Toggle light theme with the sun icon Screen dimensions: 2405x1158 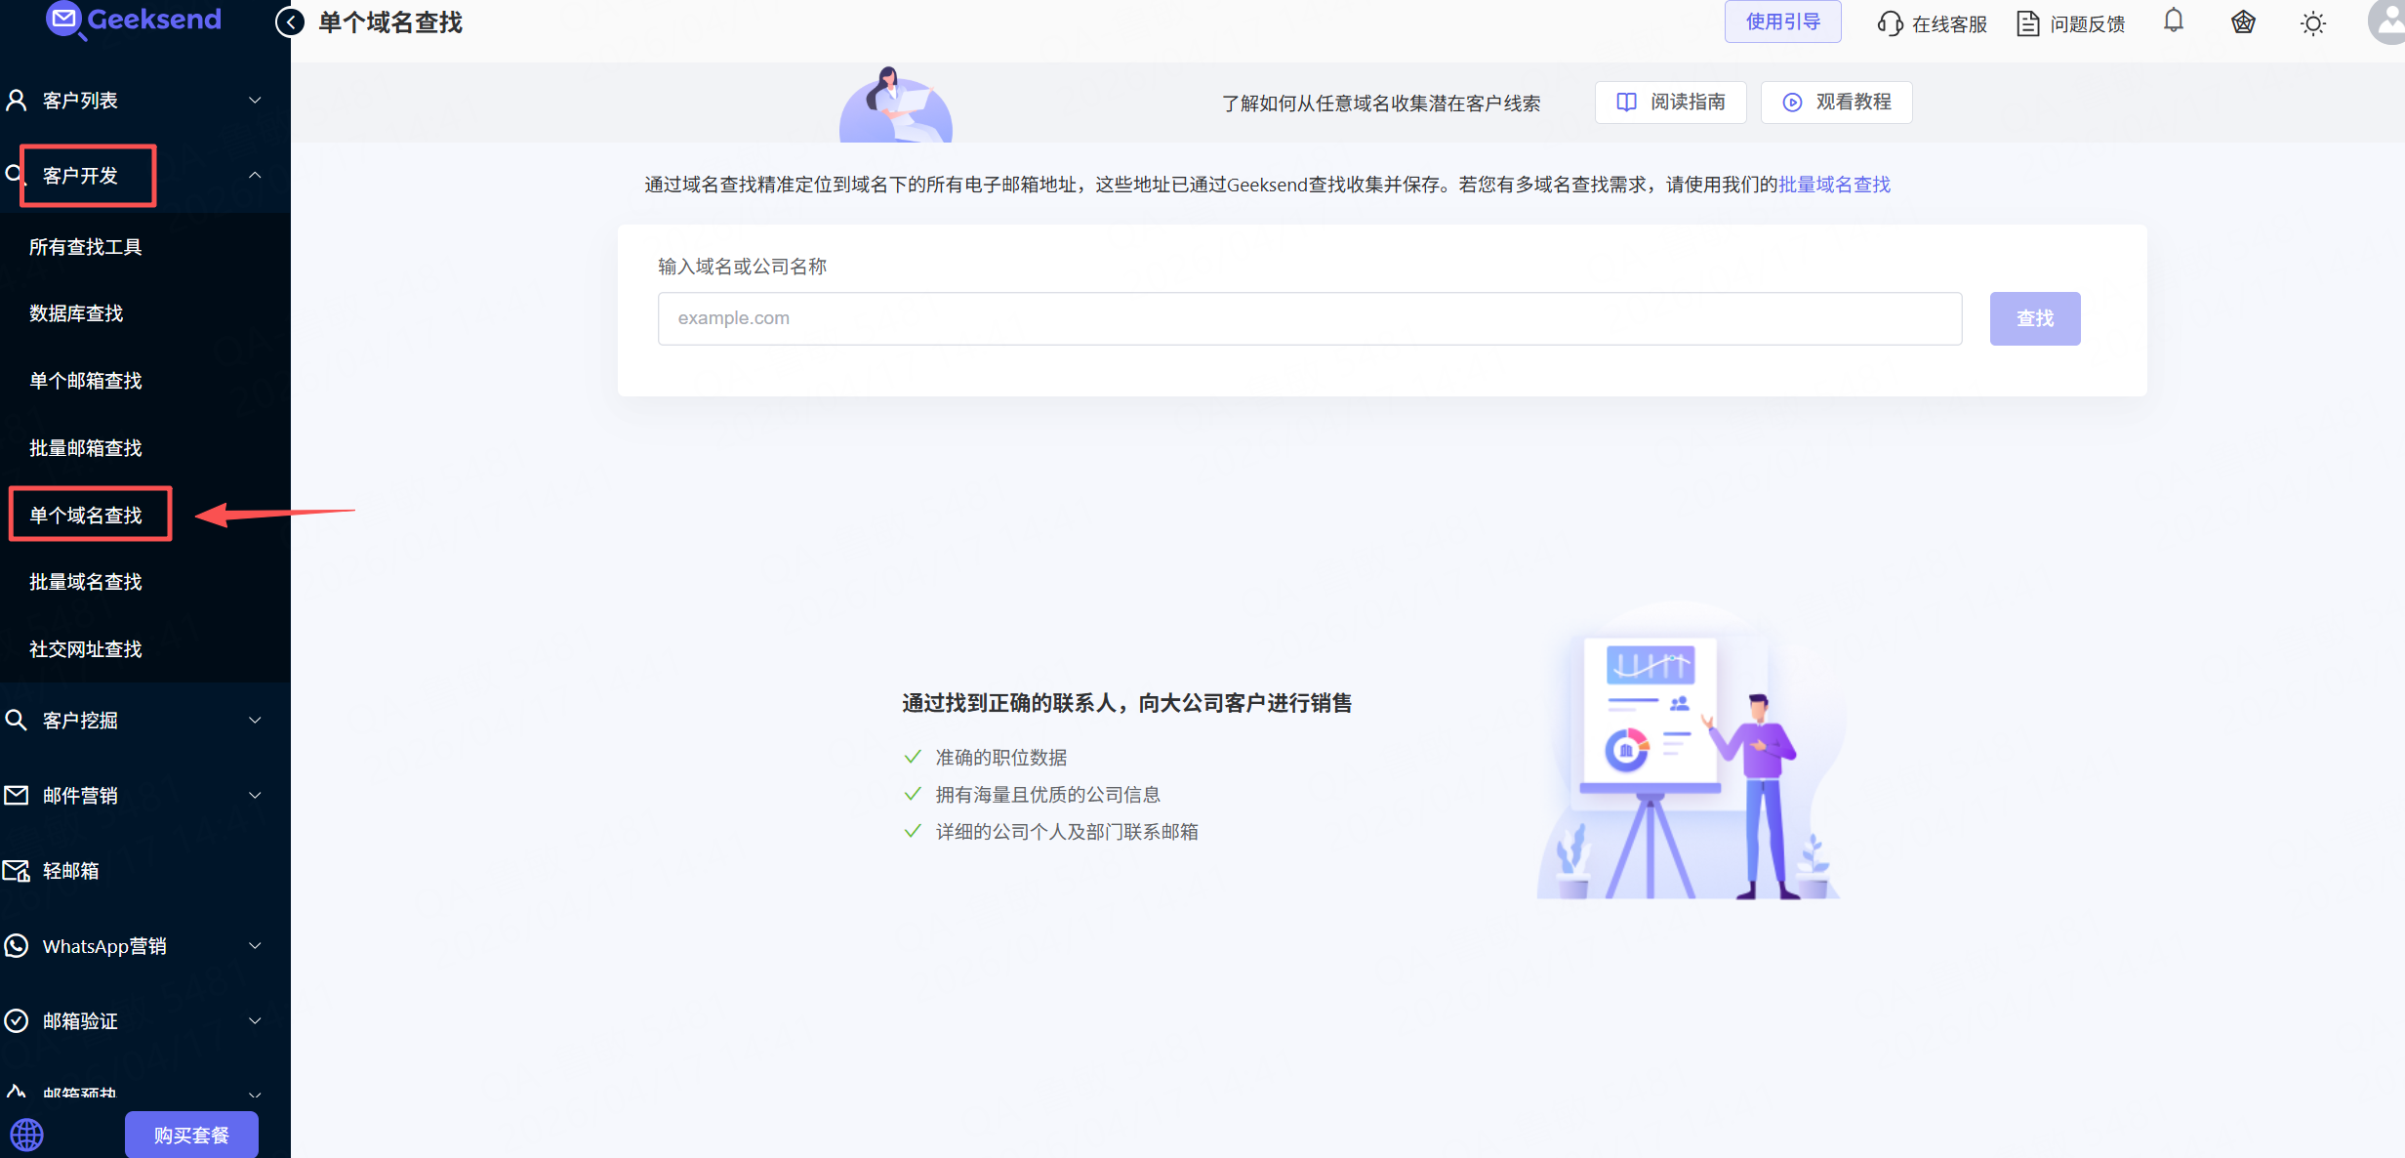point(2312,23)
